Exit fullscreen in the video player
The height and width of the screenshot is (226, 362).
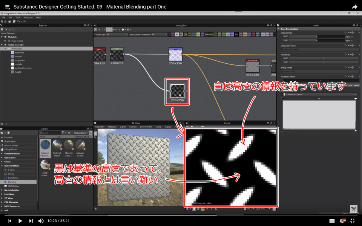tap(353, 221)
